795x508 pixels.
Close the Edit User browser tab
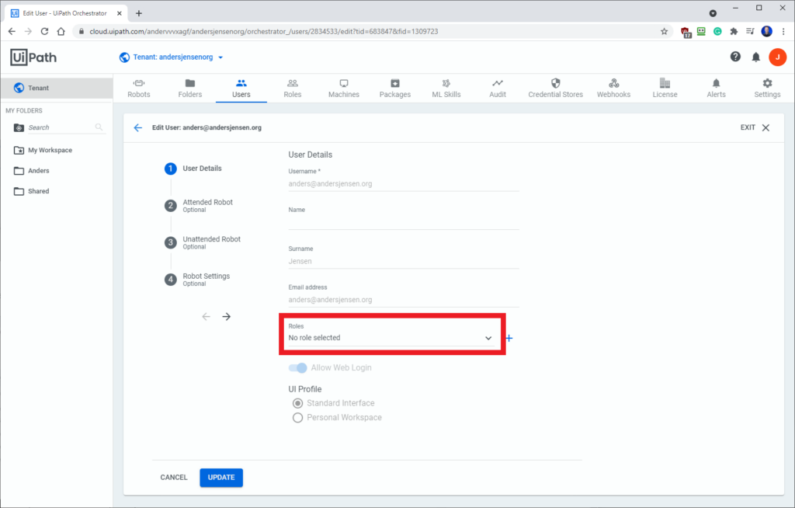120,13
